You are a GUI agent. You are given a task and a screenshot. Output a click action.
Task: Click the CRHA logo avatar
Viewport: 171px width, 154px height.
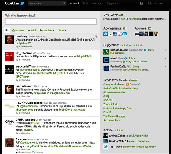[9, 122]
